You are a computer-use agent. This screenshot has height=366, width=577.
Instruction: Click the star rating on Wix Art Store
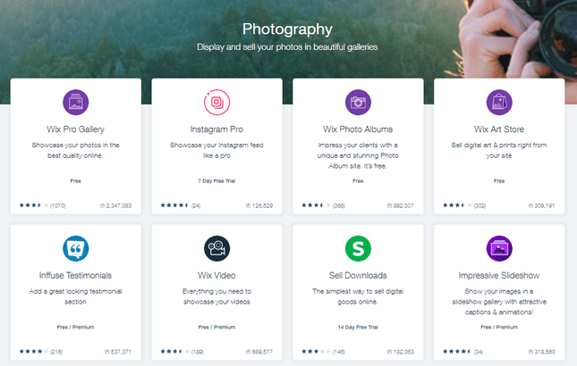point(457,205)
